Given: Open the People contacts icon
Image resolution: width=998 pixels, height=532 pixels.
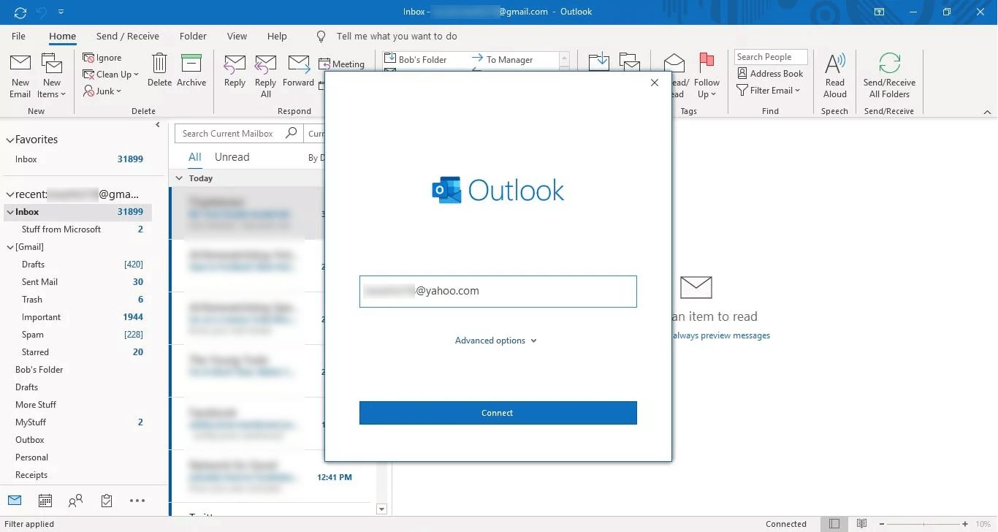Looking at the screenshot, I should point(75,501).
